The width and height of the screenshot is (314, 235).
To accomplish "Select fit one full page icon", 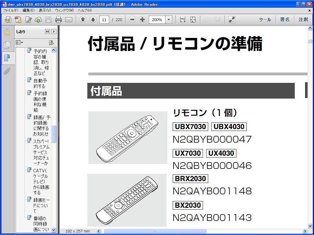I will 193,20.
